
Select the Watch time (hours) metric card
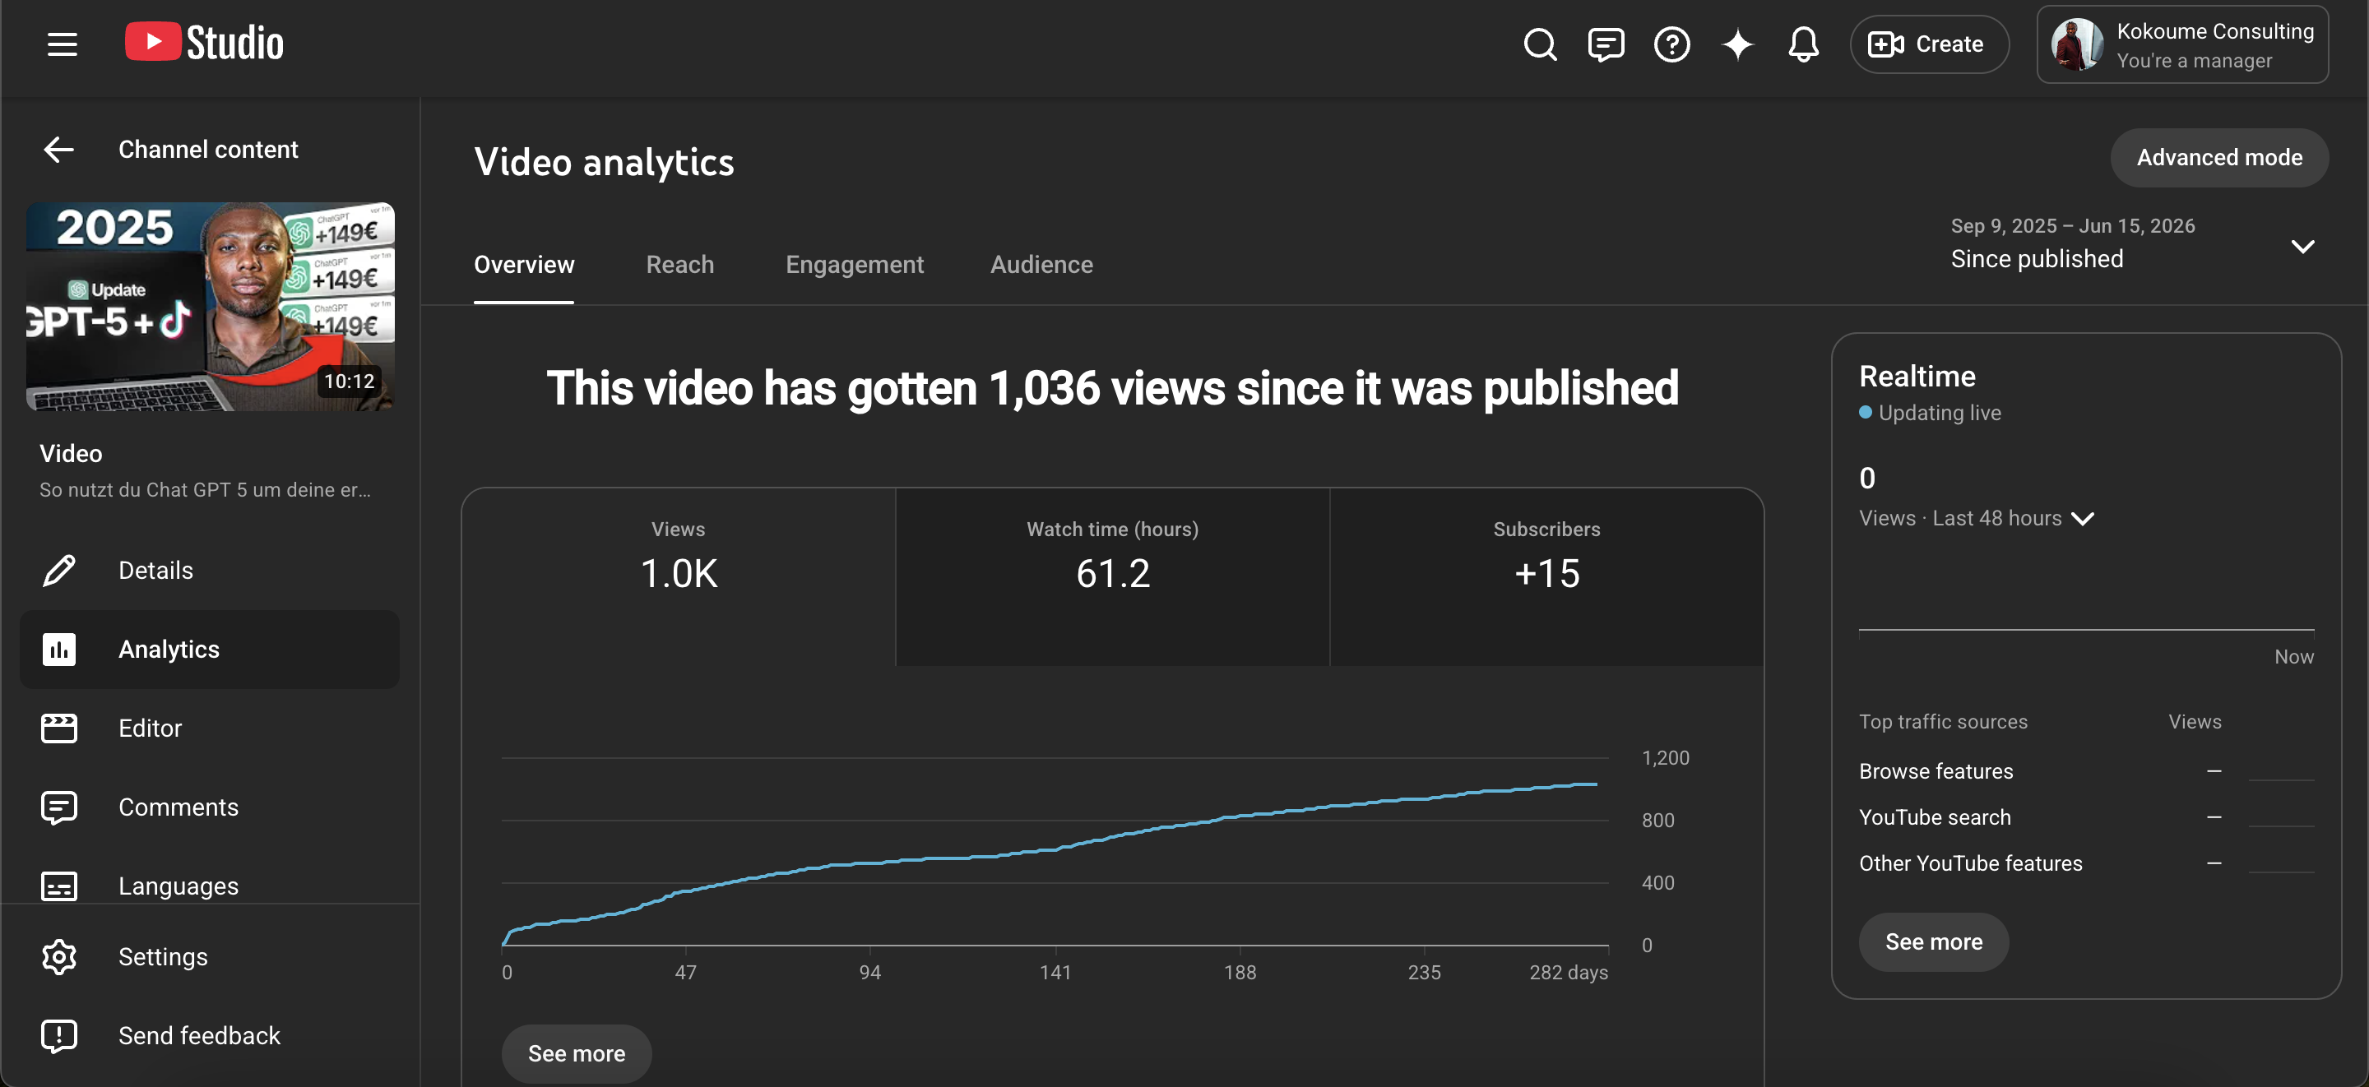coord(1112,576)
